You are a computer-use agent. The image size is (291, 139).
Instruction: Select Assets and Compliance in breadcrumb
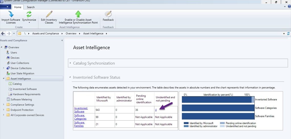45,34
